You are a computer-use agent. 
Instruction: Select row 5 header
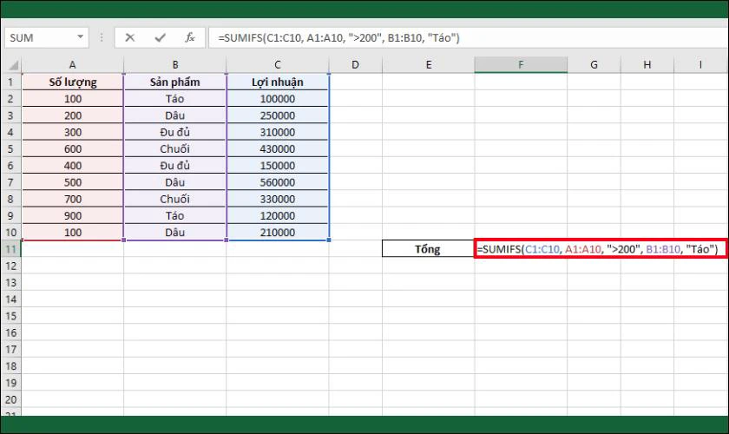tap(10, 148)
